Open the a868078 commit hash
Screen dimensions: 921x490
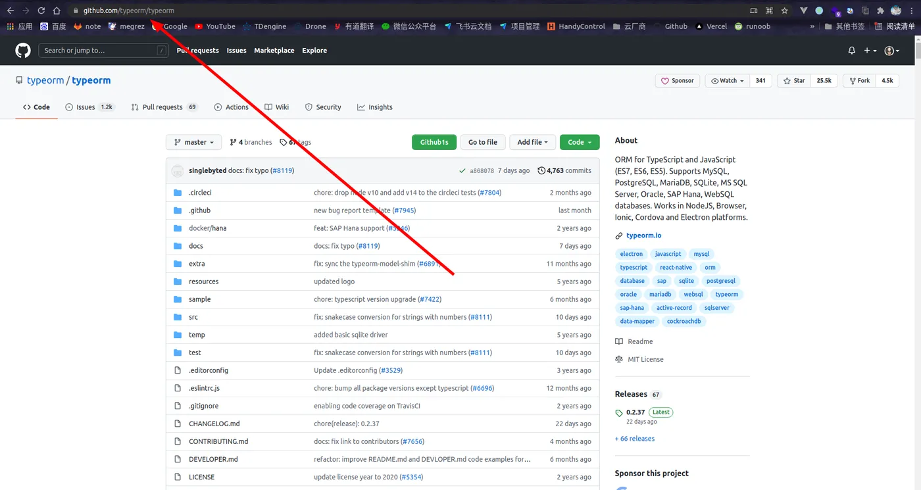click(x=482, y=170)
